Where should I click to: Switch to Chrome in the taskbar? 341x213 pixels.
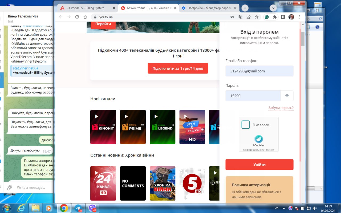(x=64, y=208)
